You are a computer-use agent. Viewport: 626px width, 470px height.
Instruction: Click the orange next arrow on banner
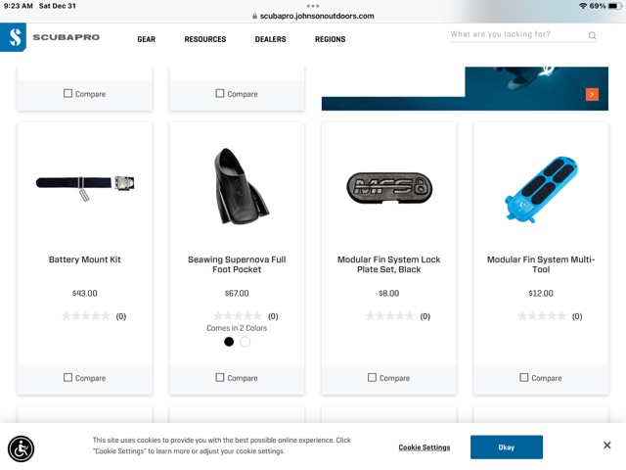[592, 94]
